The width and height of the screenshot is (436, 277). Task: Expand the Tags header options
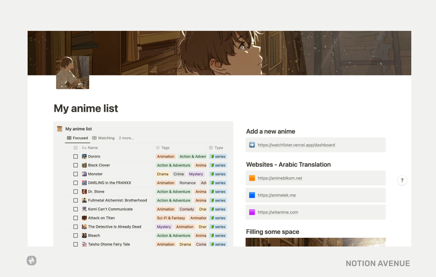click(165, 148)
